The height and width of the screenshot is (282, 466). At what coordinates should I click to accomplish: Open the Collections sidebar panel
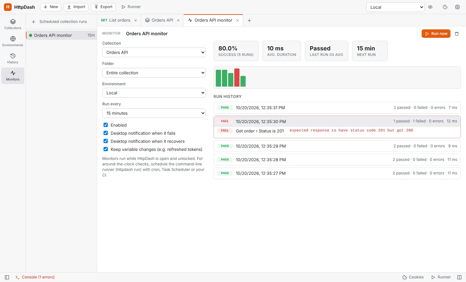[x=13, y=24]
